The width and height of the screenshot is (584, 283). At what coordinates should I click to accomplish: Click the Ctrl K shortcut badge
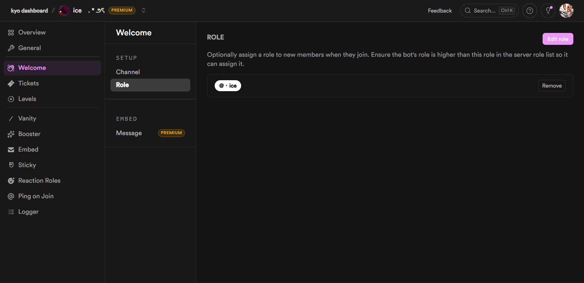point(507,11)
